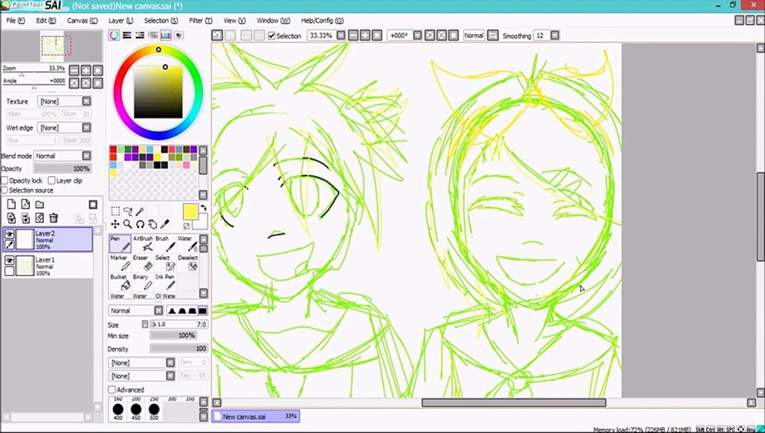Image resolution: width=765 pixels, height=433 pixels.
Task: Click the undo arrow in the toolbar
Action: (x=217, y=35)
